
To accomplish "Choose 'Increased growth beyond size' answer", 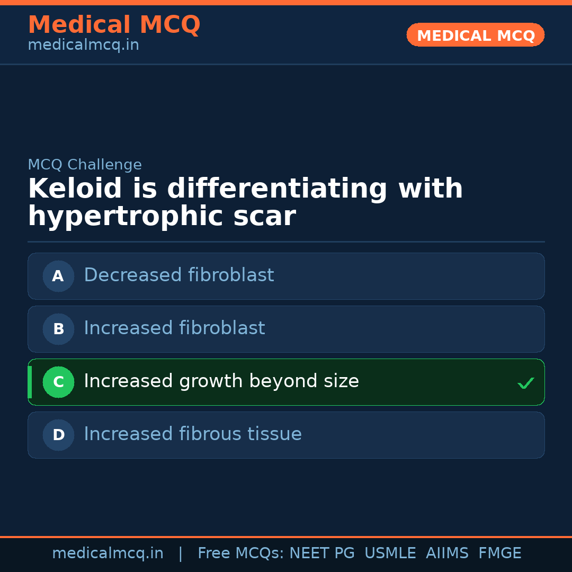I will [221, 381].
